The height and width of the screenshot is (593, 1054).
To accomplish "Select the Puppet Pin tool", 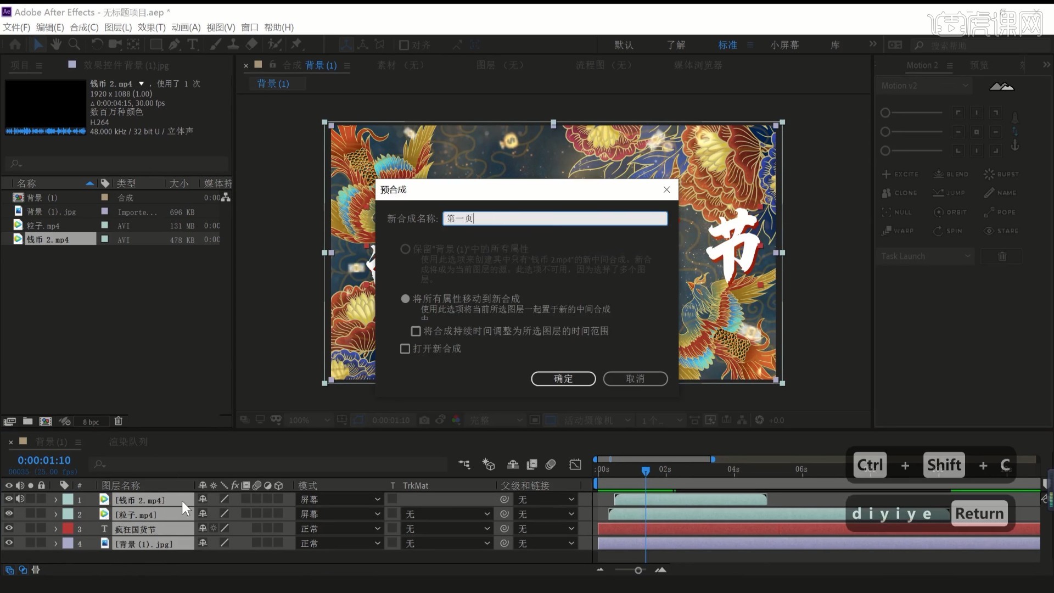I will click(x=297, y=44).
